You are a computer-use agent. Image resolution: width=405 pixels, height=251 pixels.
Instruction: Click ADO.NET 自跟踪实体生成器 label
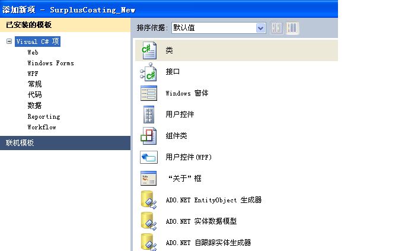click(208, 243)
